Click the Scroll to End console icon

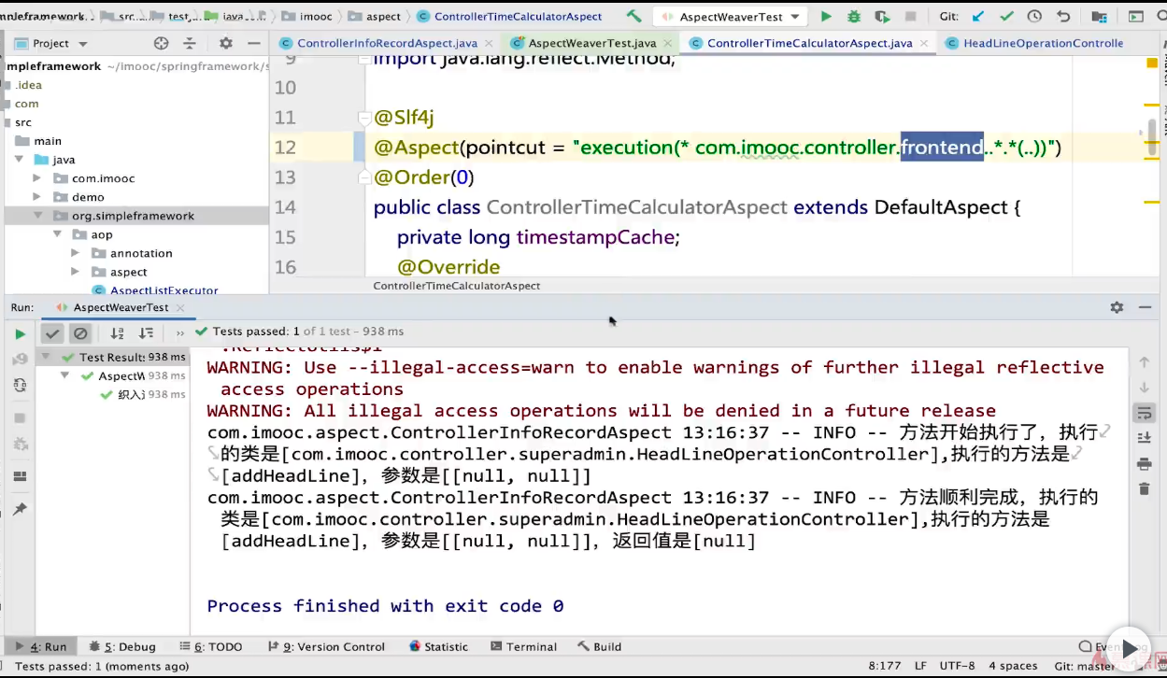1144,438
